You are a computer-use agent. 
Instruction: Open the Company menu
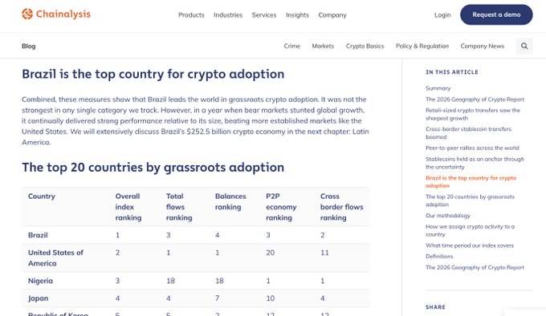point(332,15)
